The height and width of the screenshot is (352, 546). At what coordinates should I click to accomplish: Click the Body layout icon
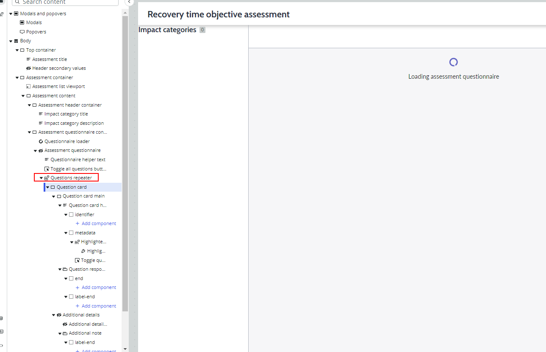[x=16, y=41]
